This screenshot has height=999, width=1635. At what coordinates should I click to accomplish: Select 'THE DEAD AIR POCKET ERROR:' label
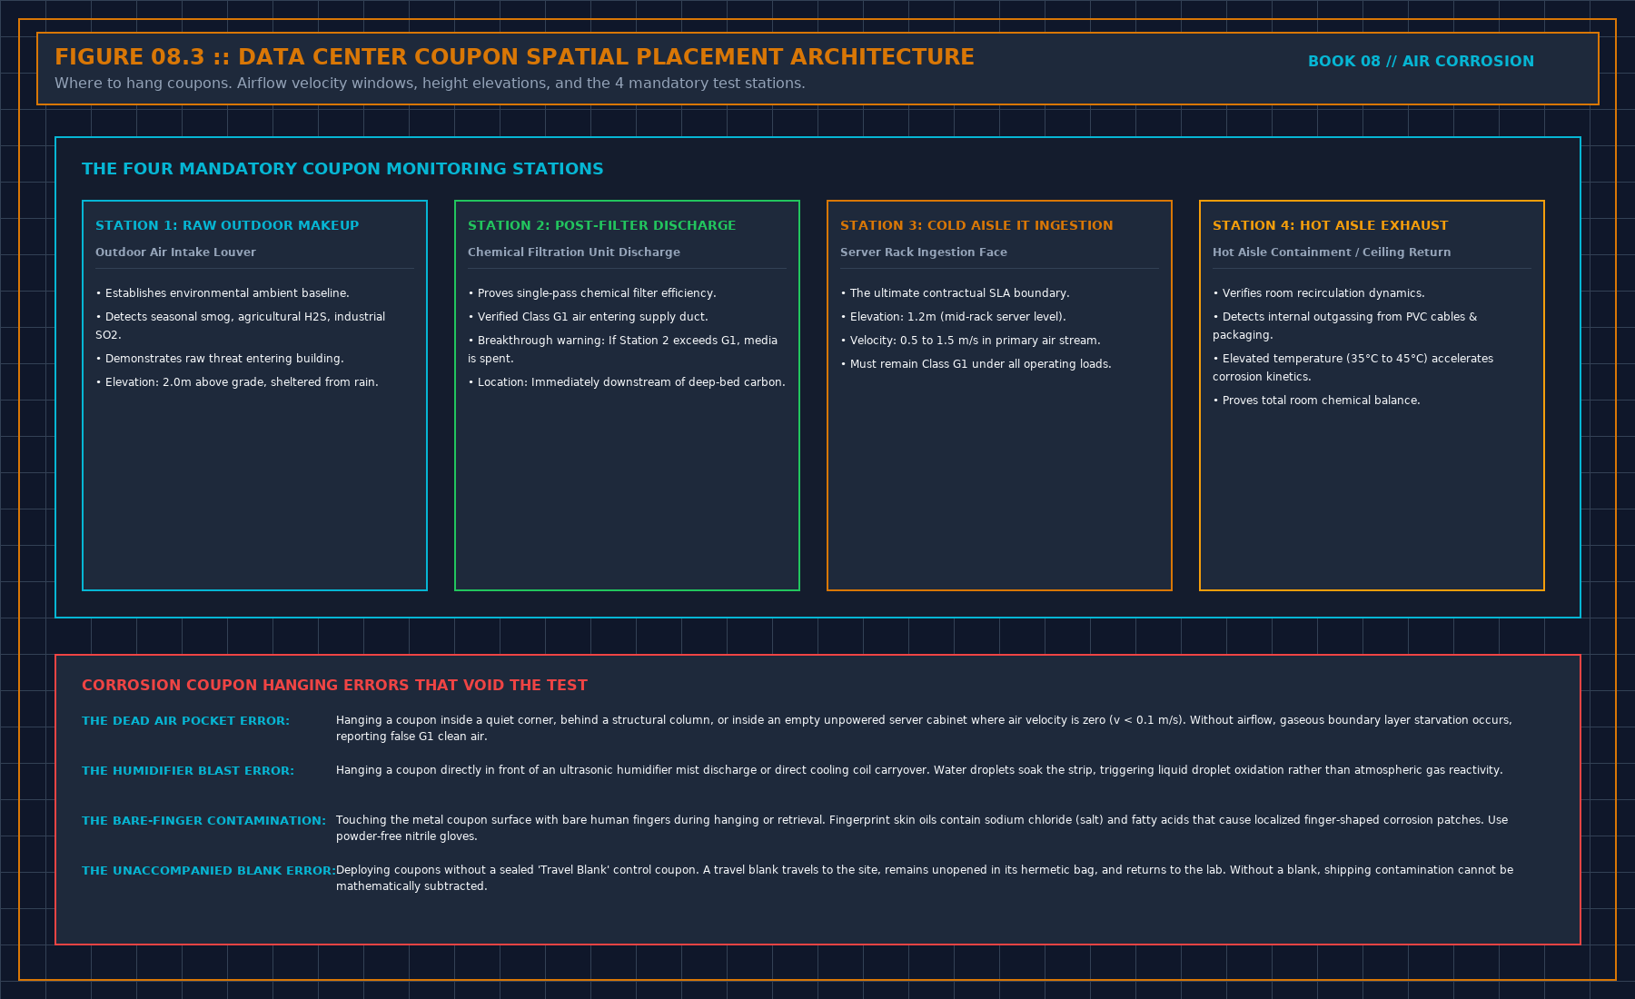coord(185,721)
